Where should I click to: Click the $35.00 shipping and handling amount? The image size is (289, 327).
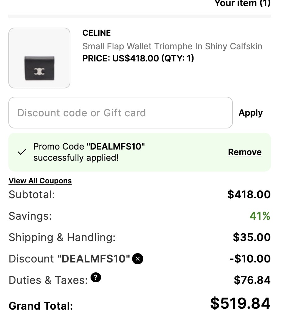[252, 237]
